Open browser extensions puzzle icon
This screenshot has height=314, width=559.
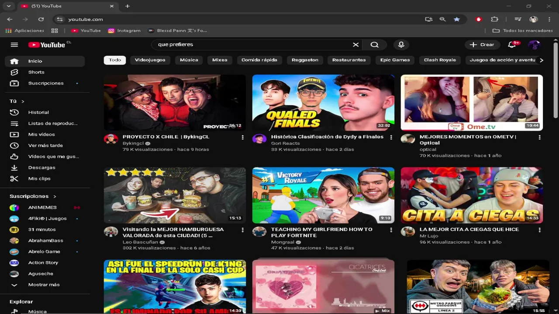click(494, 19)
